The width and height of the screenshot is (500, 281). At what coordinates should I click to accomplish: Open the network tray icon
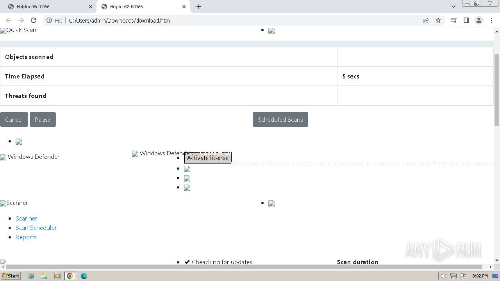[x=453, y=276]
